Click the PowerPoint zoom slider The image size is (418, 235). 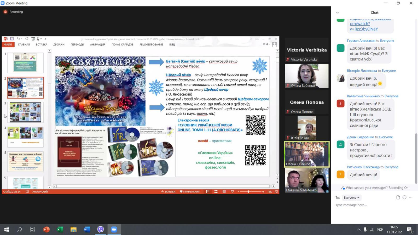(x=248, y=192)
